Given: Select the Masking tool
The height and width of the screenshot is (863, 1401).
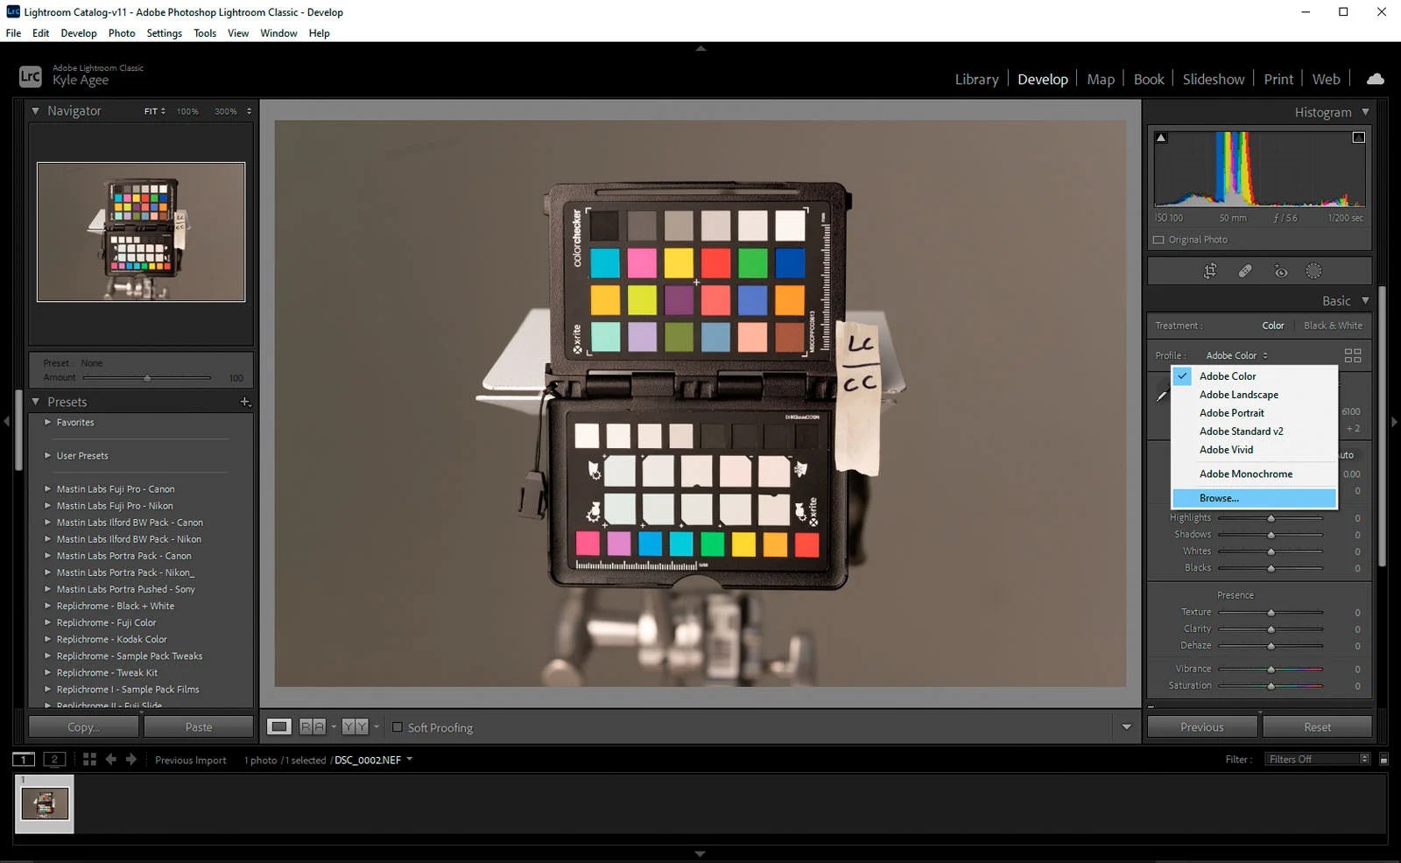Looking at the screenshot, I should tap(1313, 270).
